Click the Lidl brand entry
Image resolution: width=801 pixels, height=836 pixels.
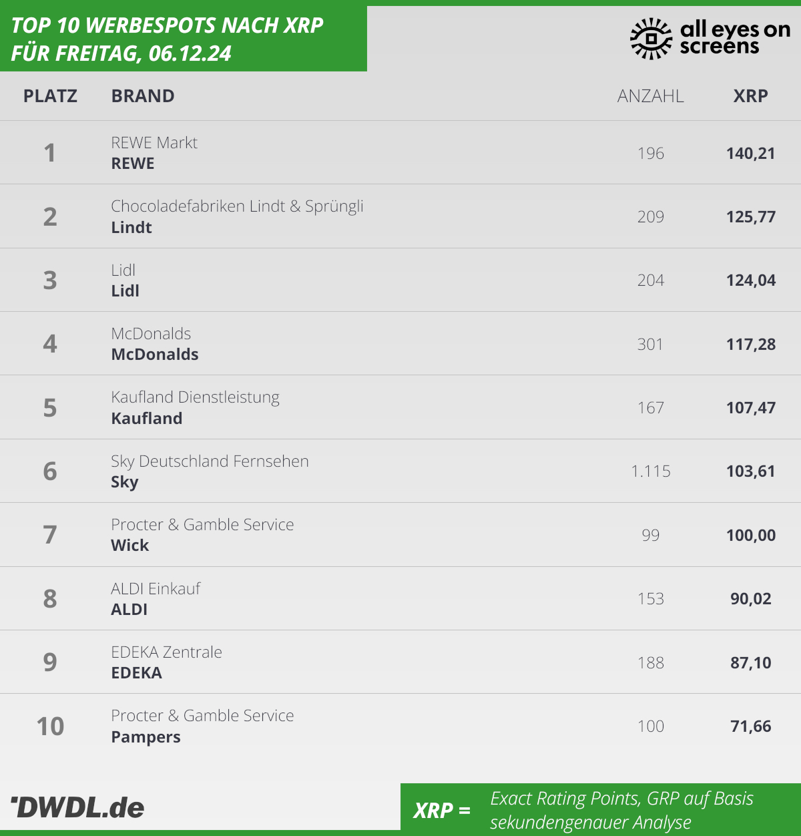(125, 291)
